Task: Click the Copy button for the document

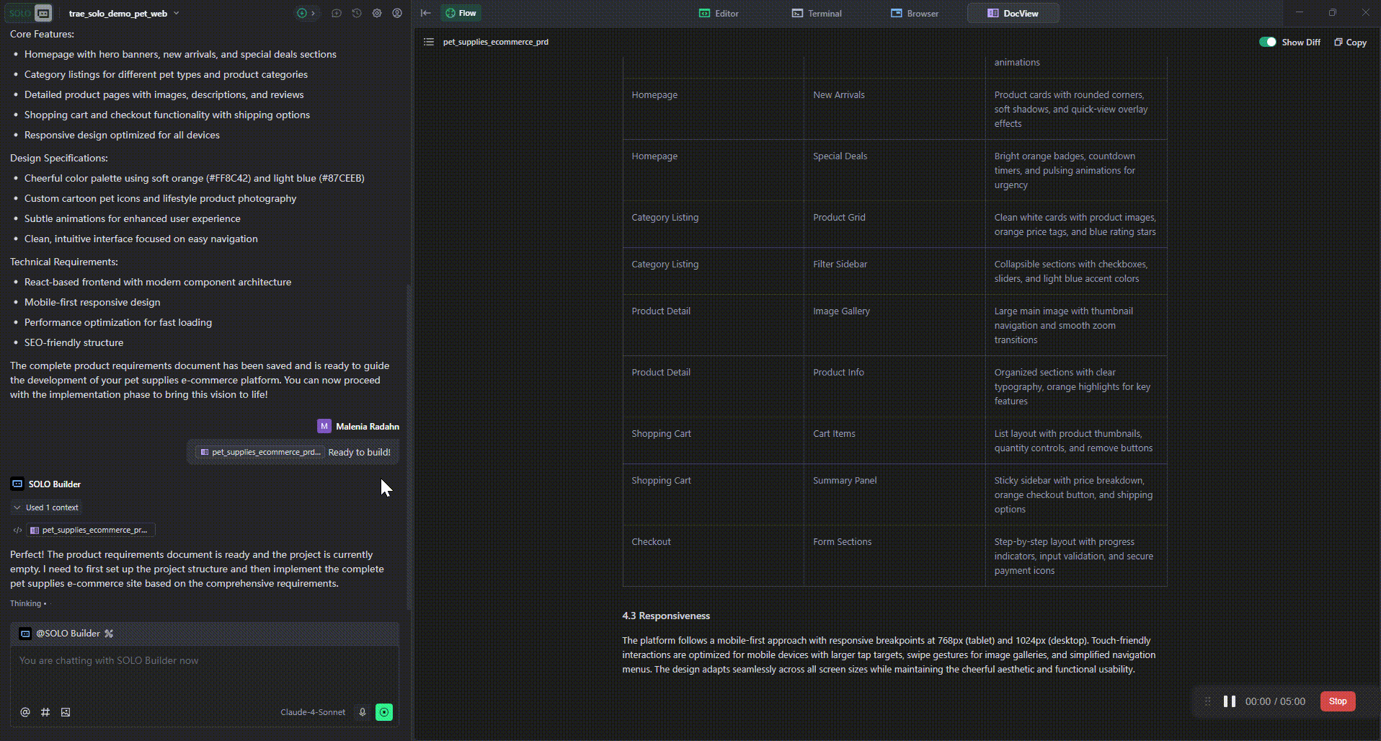Action: point(1350,43)
